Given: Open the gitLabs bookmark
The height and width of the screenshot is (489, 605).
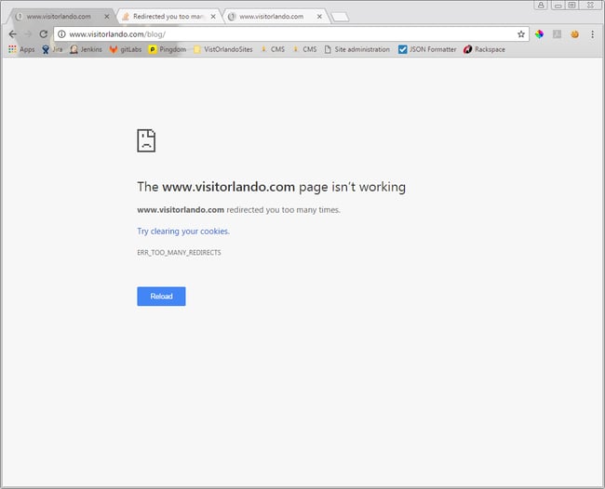Looking at the screenshot, I should point(126,49).
